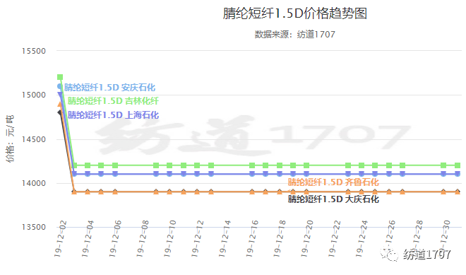The width and height of the screenshot is (466, 275).
Task: Click the black diamond marker at 14800
Action: click(x=59, y=112)
